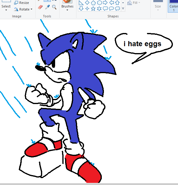Select the oval callout shape
178x185 pixels.
(x=111, y=8)
